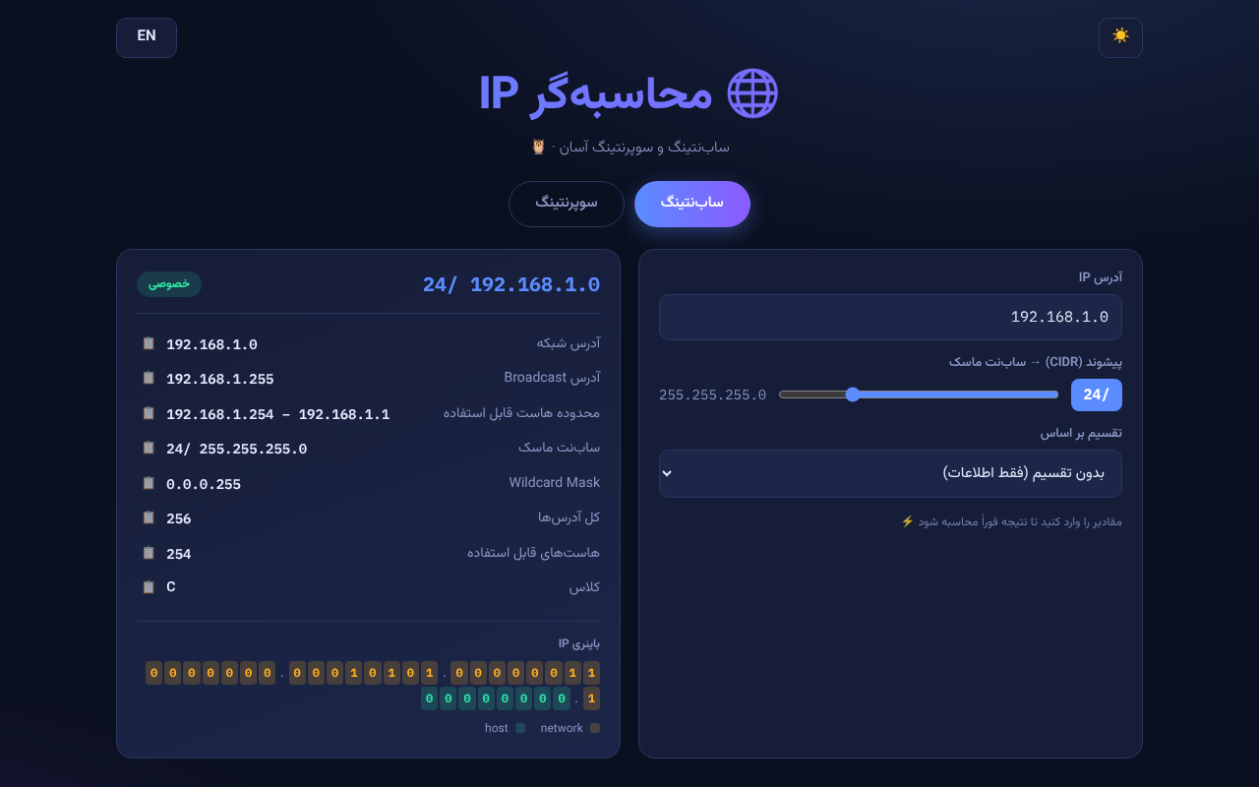
Task: Click the Wildcard Mask label
Action: [554, 482]
